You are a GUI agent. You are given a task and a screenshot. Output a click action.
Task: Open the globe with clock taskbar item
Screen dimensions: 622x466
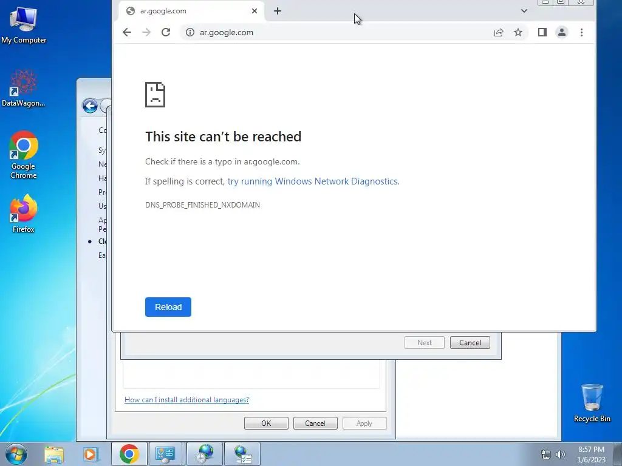[x=205, y=454]
